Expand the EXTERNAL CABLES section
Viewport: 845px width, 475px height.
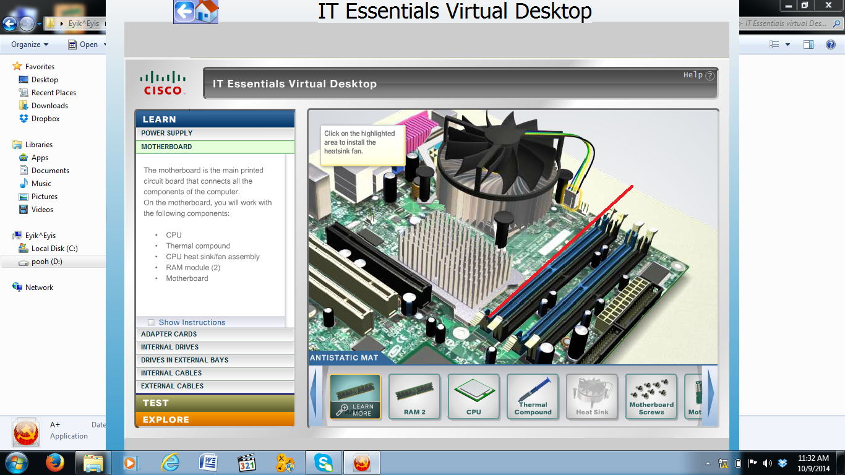(215, 386)
